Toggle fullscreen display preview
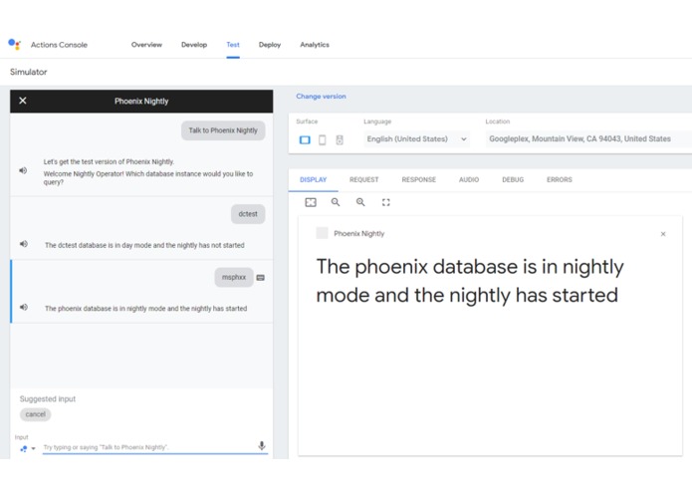 tap(385, 202)
